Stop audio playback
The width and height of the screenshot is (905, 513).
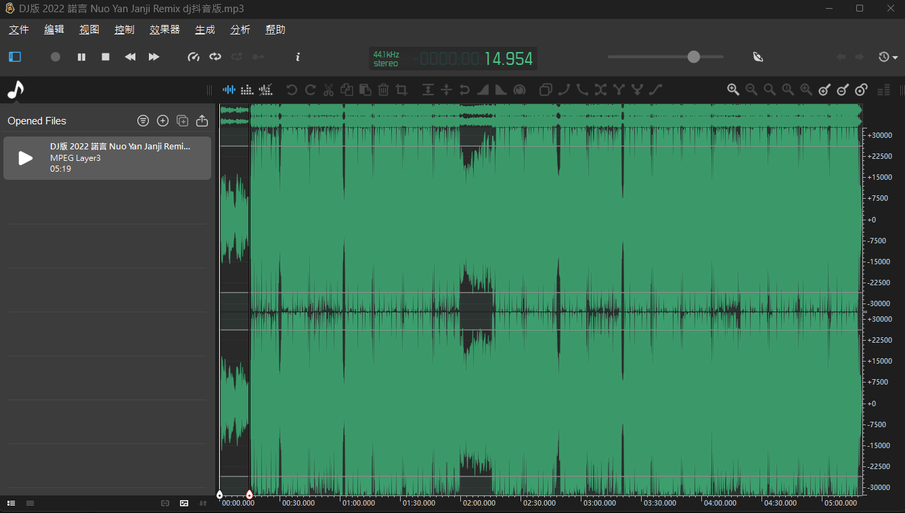point(106,57)
